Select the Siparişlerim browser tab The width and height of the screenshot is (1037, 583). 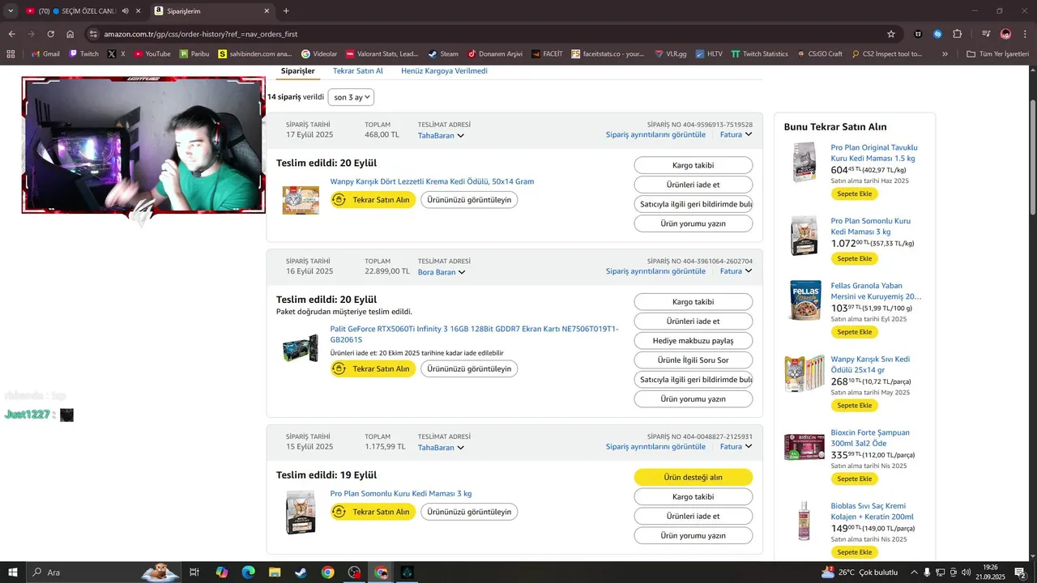[x=212, y=11]
